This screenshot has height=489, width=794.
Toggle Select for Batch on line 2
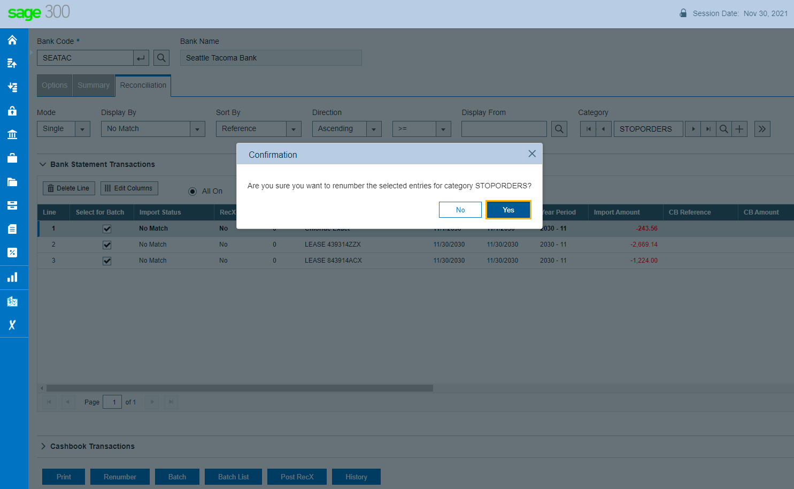click(107, 244)
